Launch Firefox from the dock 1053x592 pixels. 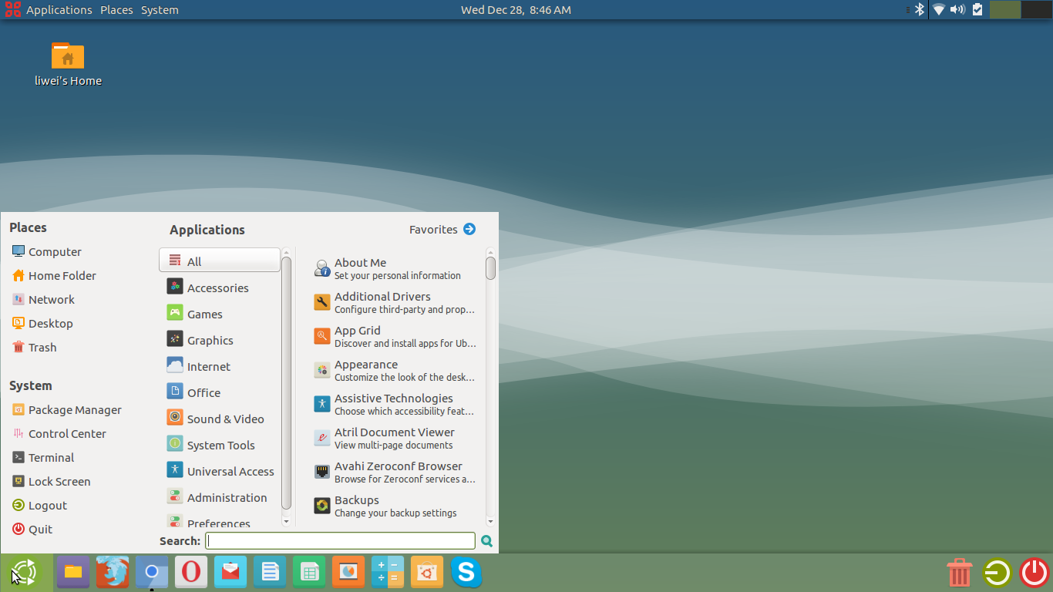[x=113, y=572]
